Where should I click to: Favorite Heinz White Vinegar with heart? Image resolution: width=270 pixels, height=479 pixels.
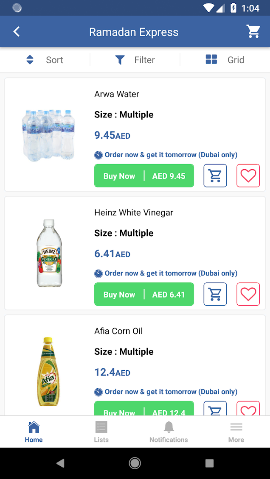pos(248,294)
